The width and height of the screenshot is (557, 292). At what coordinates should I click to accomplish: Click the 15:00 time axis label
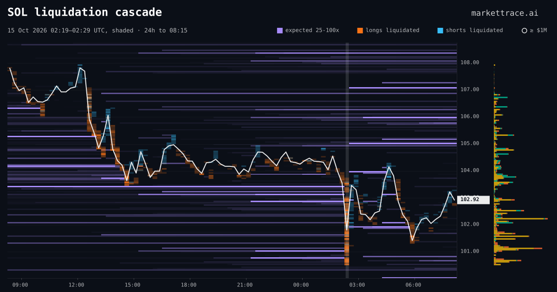coord(133,285)
